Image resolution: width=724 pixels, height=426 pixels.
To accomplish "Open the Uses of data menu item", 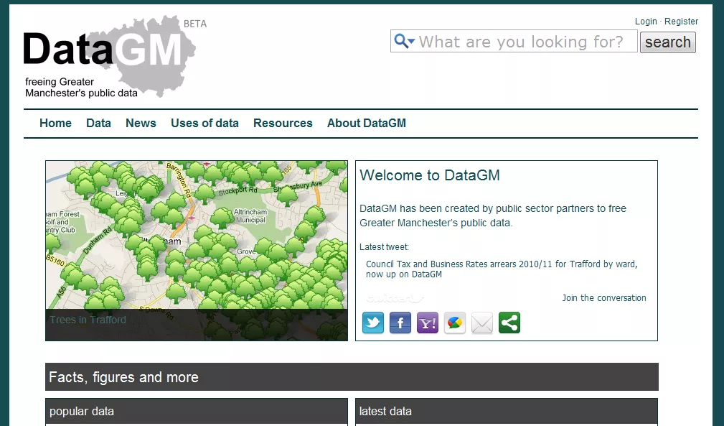I will click(x=204, y=123).
